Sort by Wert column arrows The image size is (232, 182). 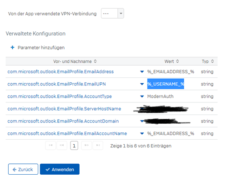pyautogui.click(x=177, y=61)
